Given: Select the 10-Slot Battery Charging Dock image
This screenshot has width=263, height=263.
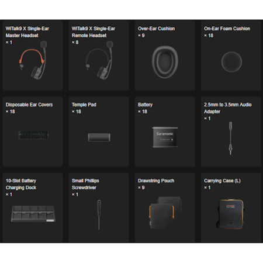Looking at the screenshot, I should [33, 214].
